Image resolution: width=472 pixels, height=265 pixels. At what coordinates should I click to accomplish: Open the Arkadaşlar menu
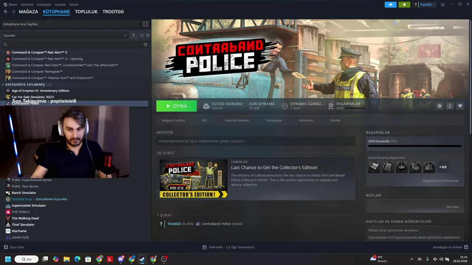[x=44, y=4]
